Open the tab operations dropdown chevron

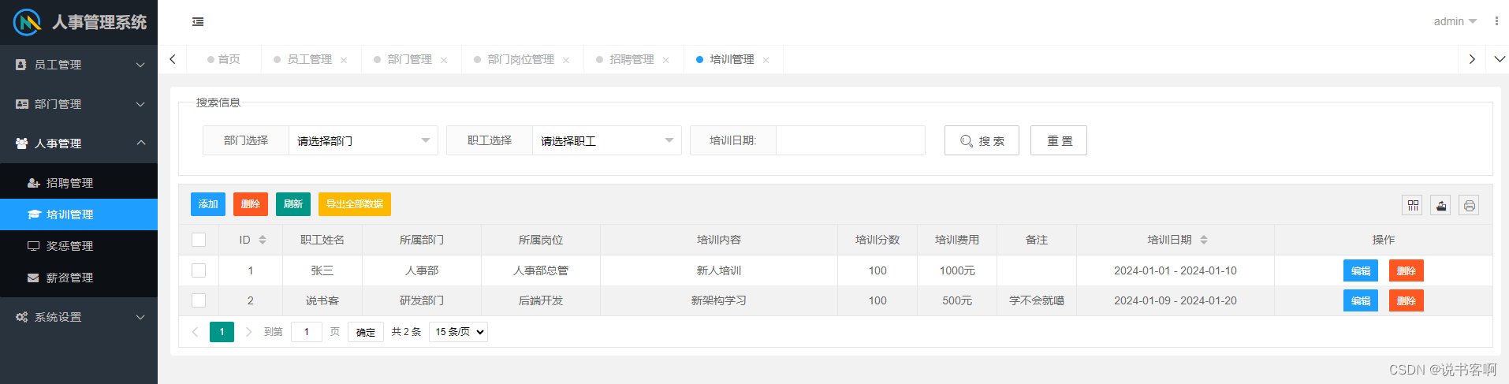click(1499, 59)
